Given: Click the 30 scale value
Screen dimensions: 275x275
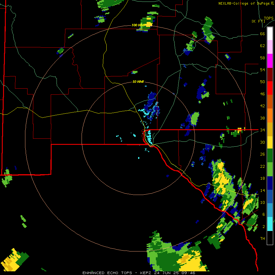Looking at the screenshot, I should pos(262,142).
